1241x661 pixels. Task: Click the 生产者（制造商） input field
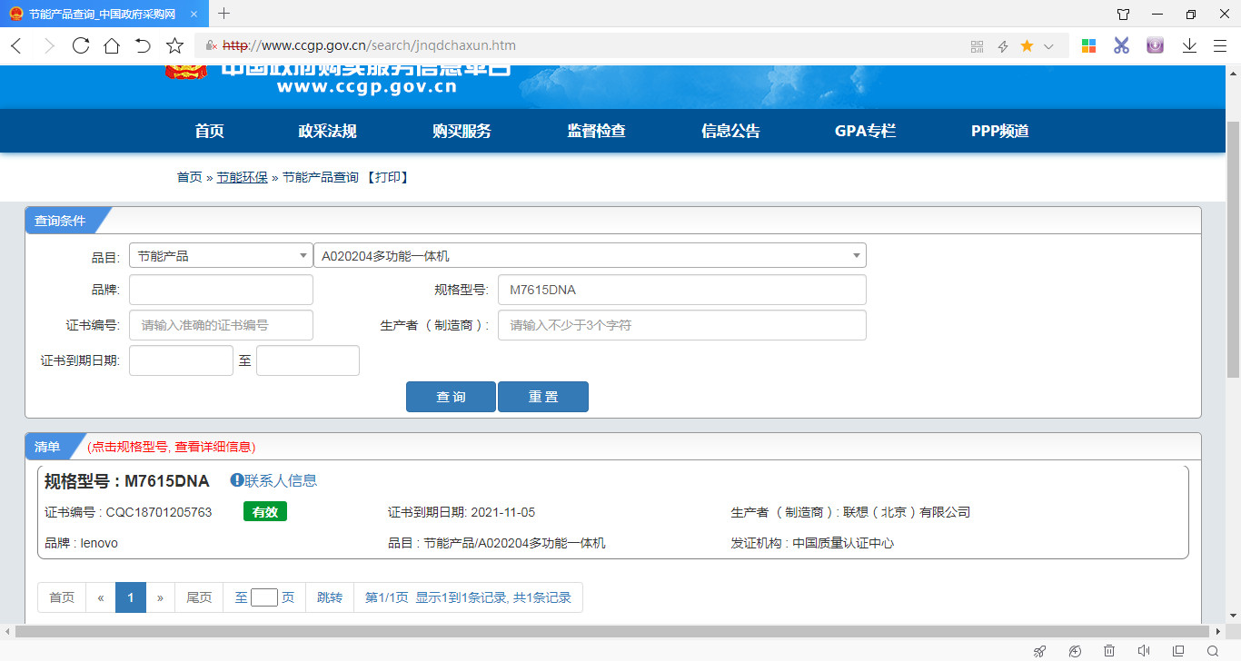(681, 324)
